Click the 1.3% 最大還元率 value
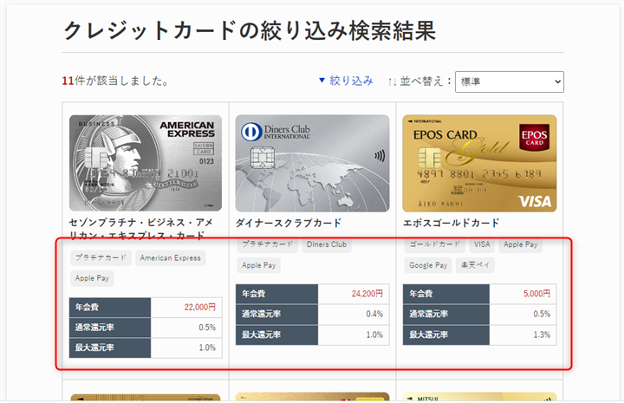The width and height of the screenshot is (624, 403). [x=542, y=335]
